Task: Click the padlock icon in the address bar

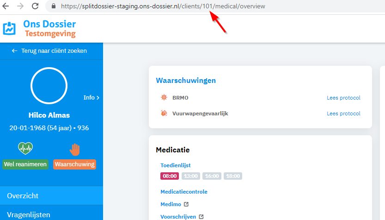Action: (x=54, y=6)
